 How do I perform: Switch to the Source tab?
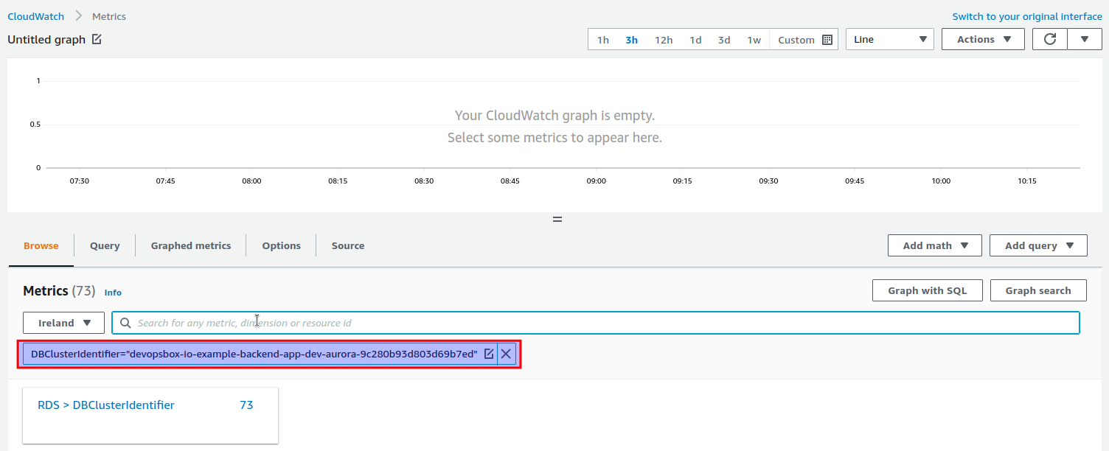click(x=347, y=245)
